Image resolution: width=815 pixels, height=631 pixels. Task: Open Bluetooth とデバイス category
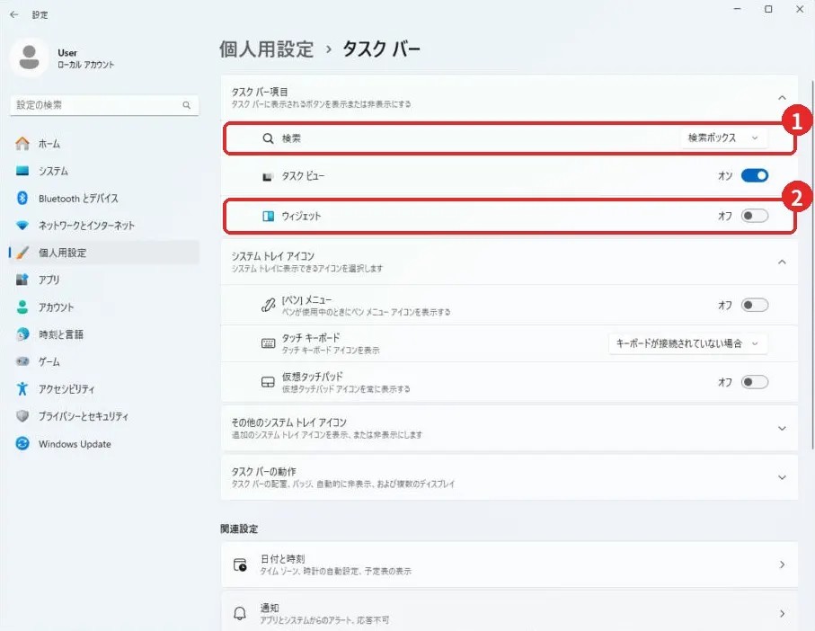pyautogui.click(x=104, y=198)
